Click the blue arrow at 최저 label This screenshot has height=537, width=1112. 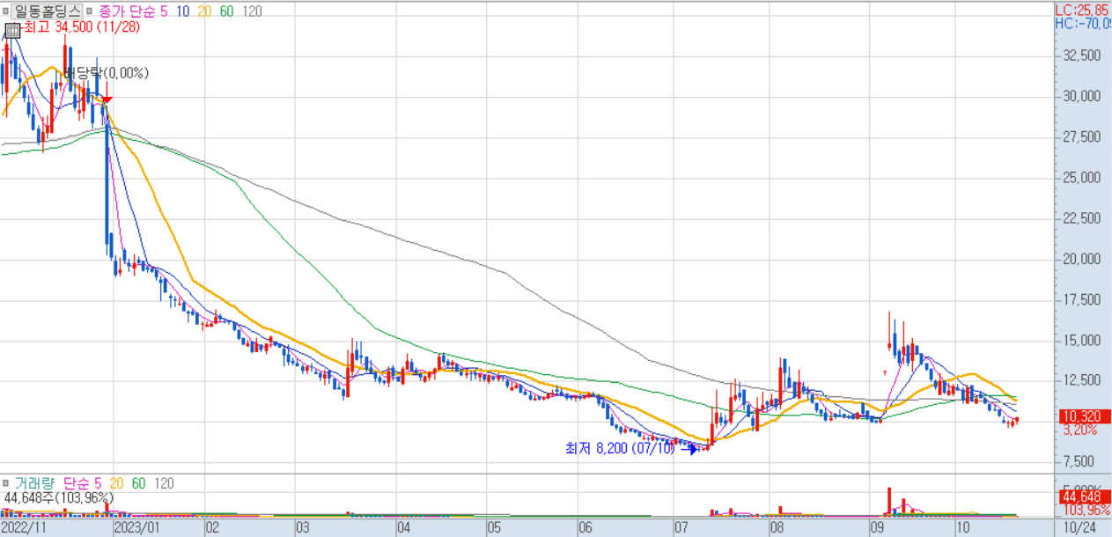click(x=691, y=449)
